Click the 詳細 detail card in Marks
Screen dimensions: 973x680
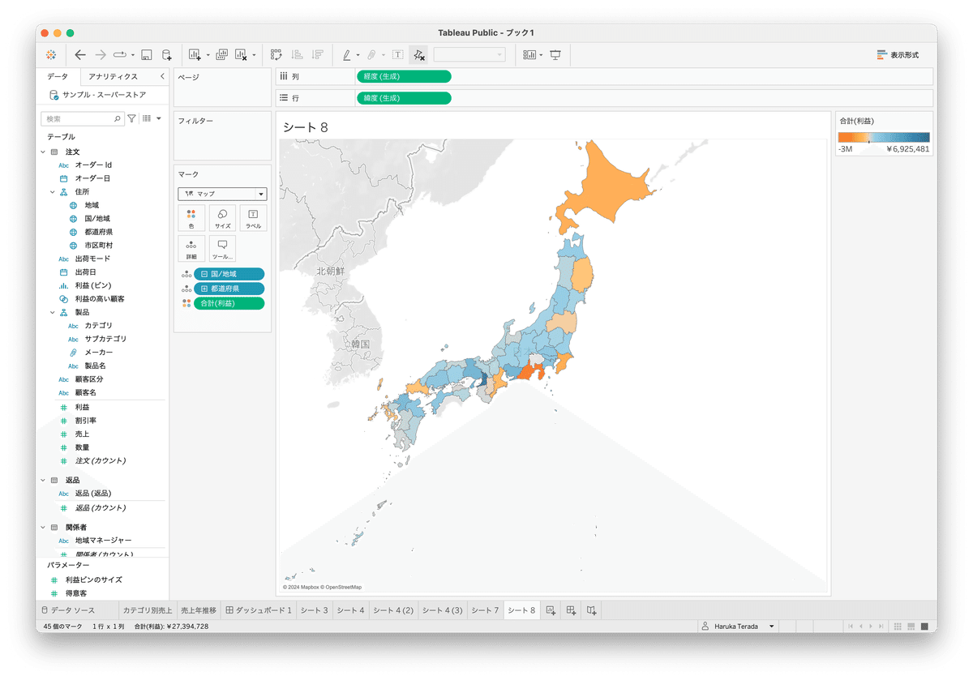pyautogui.click(x=191, y=249)
